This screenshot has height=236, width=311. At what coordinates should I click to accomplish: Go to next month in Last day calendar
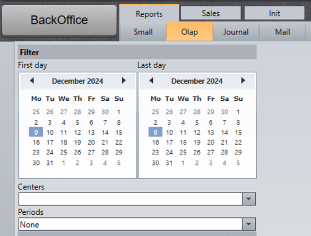click(x=243, y=81)
